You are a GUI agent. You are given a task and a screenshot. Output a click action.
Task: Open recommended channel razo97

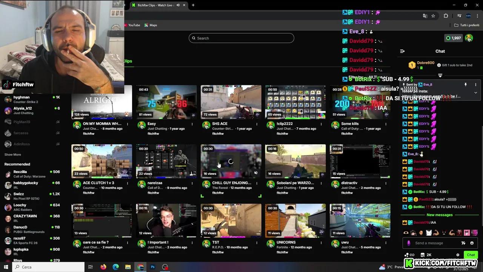coord(32,241)
